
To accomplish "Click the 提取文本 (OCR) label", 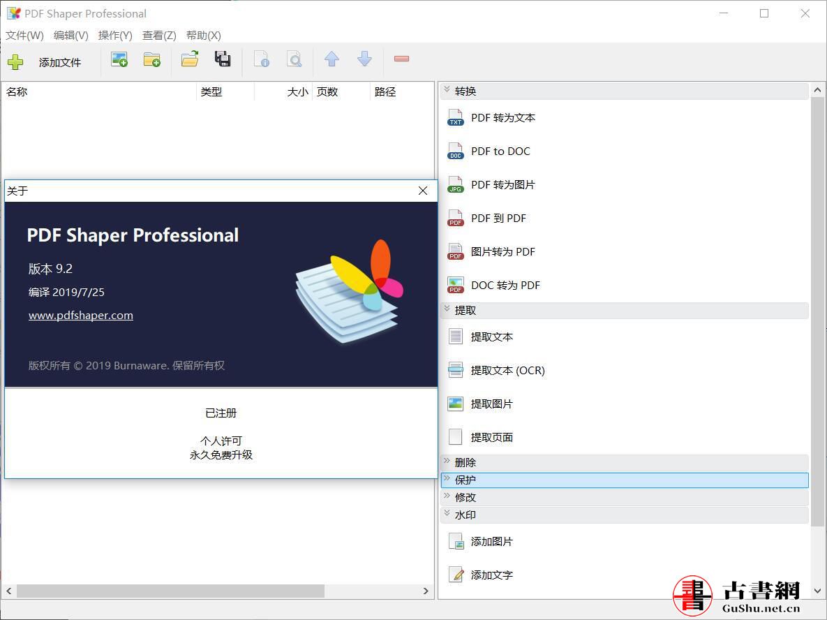I will point(508,371).
